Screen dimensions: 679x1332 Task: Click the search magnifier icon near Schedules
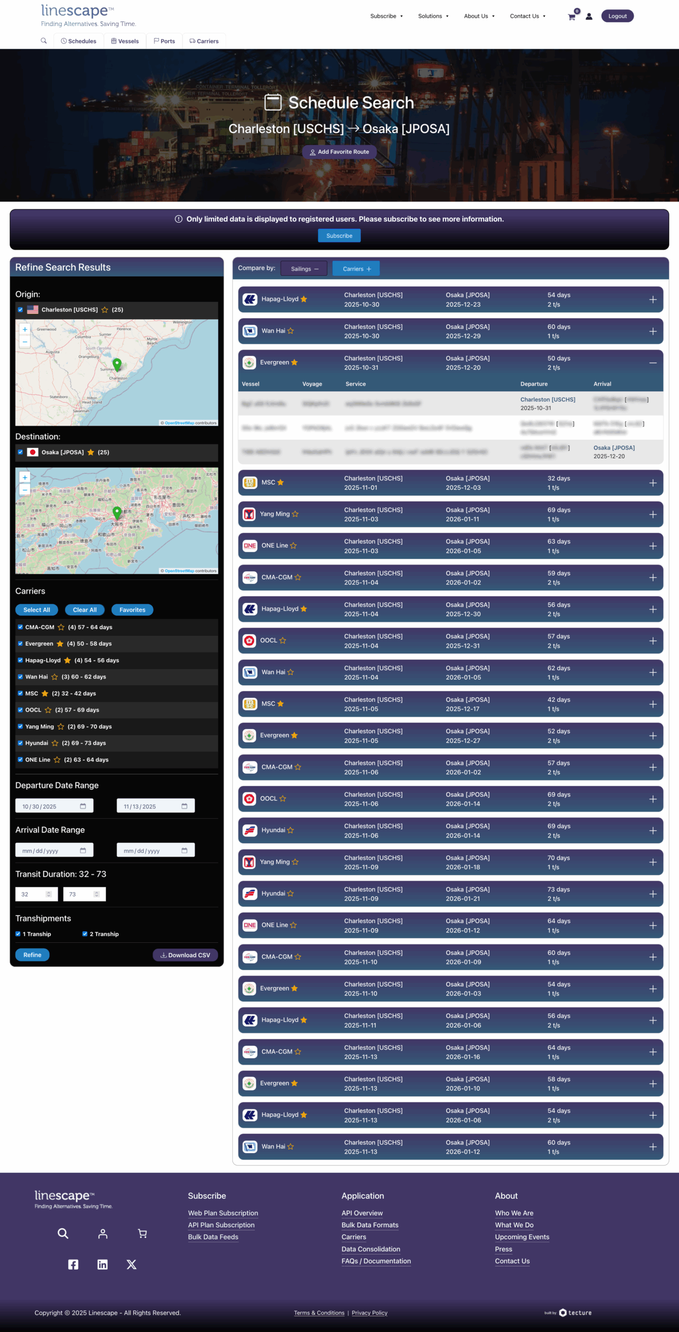[x=44, y=41]
